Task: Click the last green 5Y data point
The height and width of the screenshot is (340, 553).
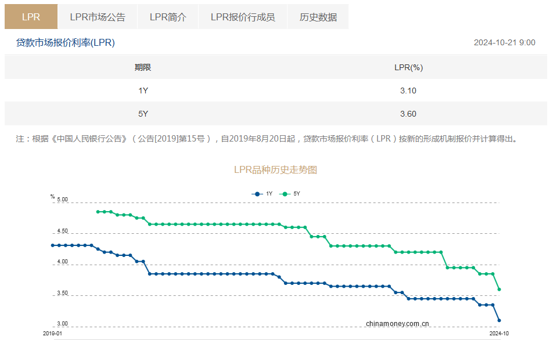Action: pyautogui.click(x=499, y=289)
